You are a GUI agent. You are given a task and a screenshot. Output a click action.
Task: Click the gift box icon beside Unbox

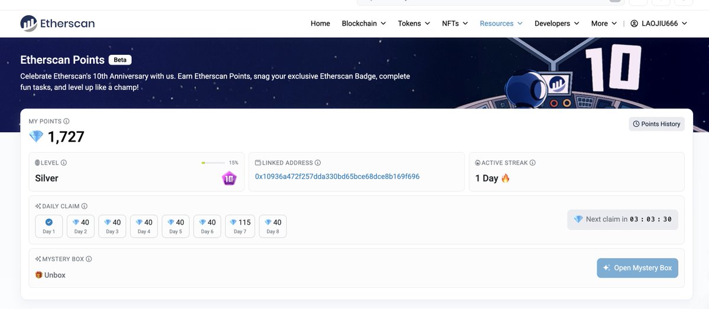point(39,275)
